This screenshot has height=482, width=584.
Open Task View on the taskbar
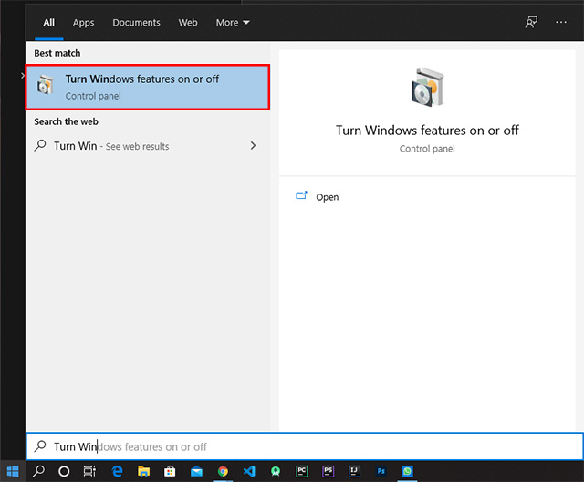click(x=89, y=471)
